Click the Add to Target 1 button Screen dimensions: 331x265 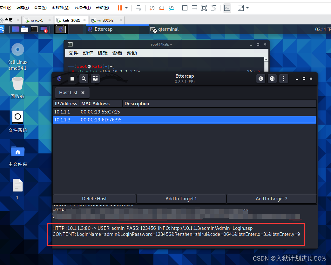(x=181, y=199)
